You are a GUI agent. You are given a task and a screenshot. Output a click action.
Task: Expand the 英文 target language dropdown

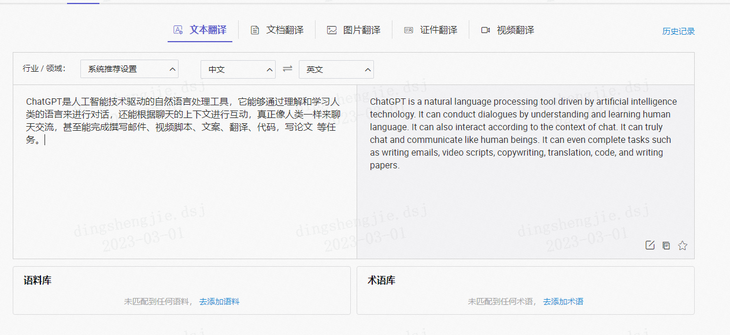click(x=336, y=69)
